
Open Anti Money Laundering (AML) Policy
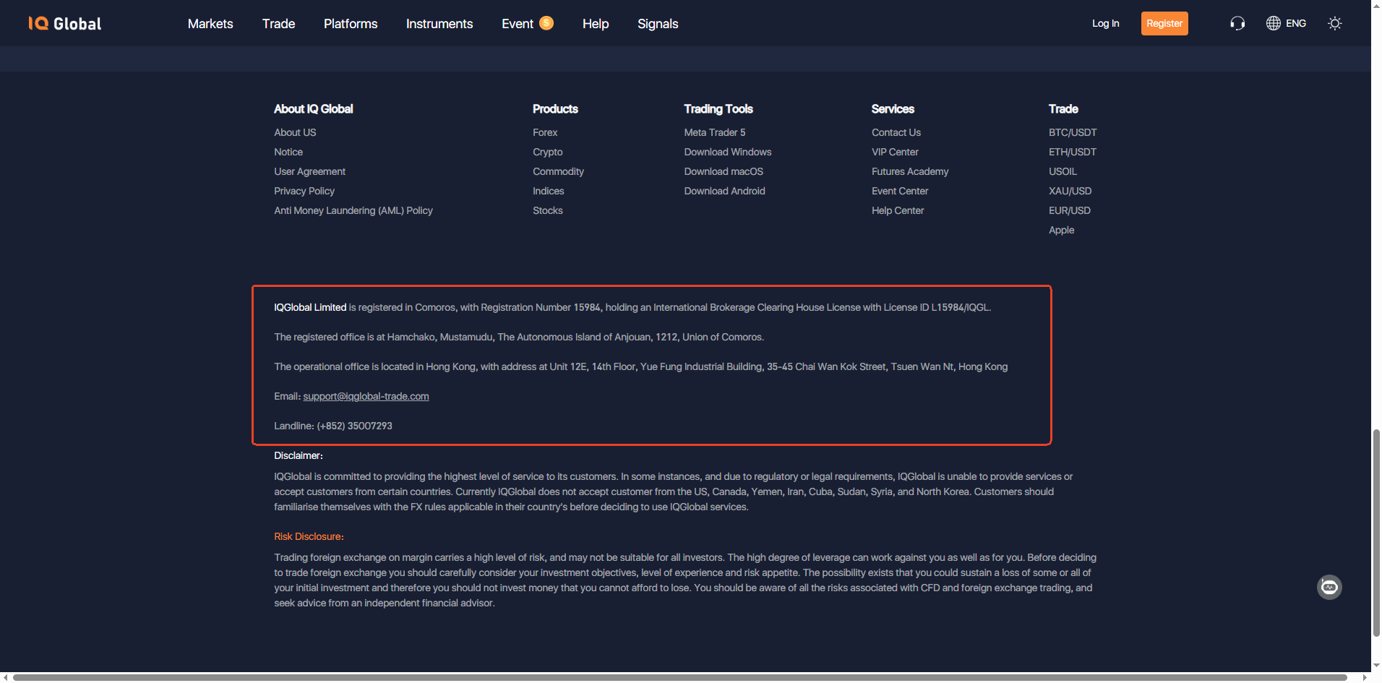pyautogui.click(x=353, y=210)
